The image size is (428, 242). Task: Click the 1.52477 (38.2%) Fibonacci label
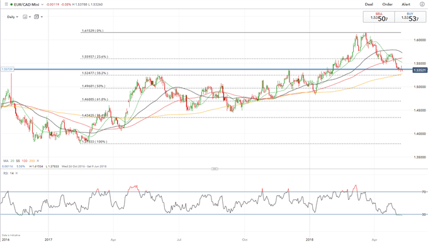click(94, 74)
